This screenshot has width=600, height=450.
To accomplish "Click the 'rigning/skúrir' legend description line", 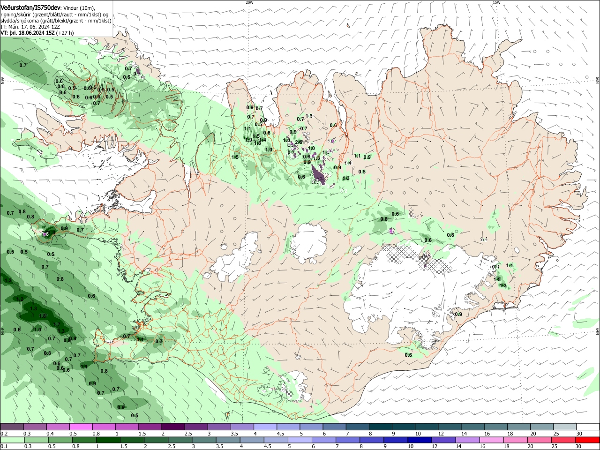I will tap(54, 15).
